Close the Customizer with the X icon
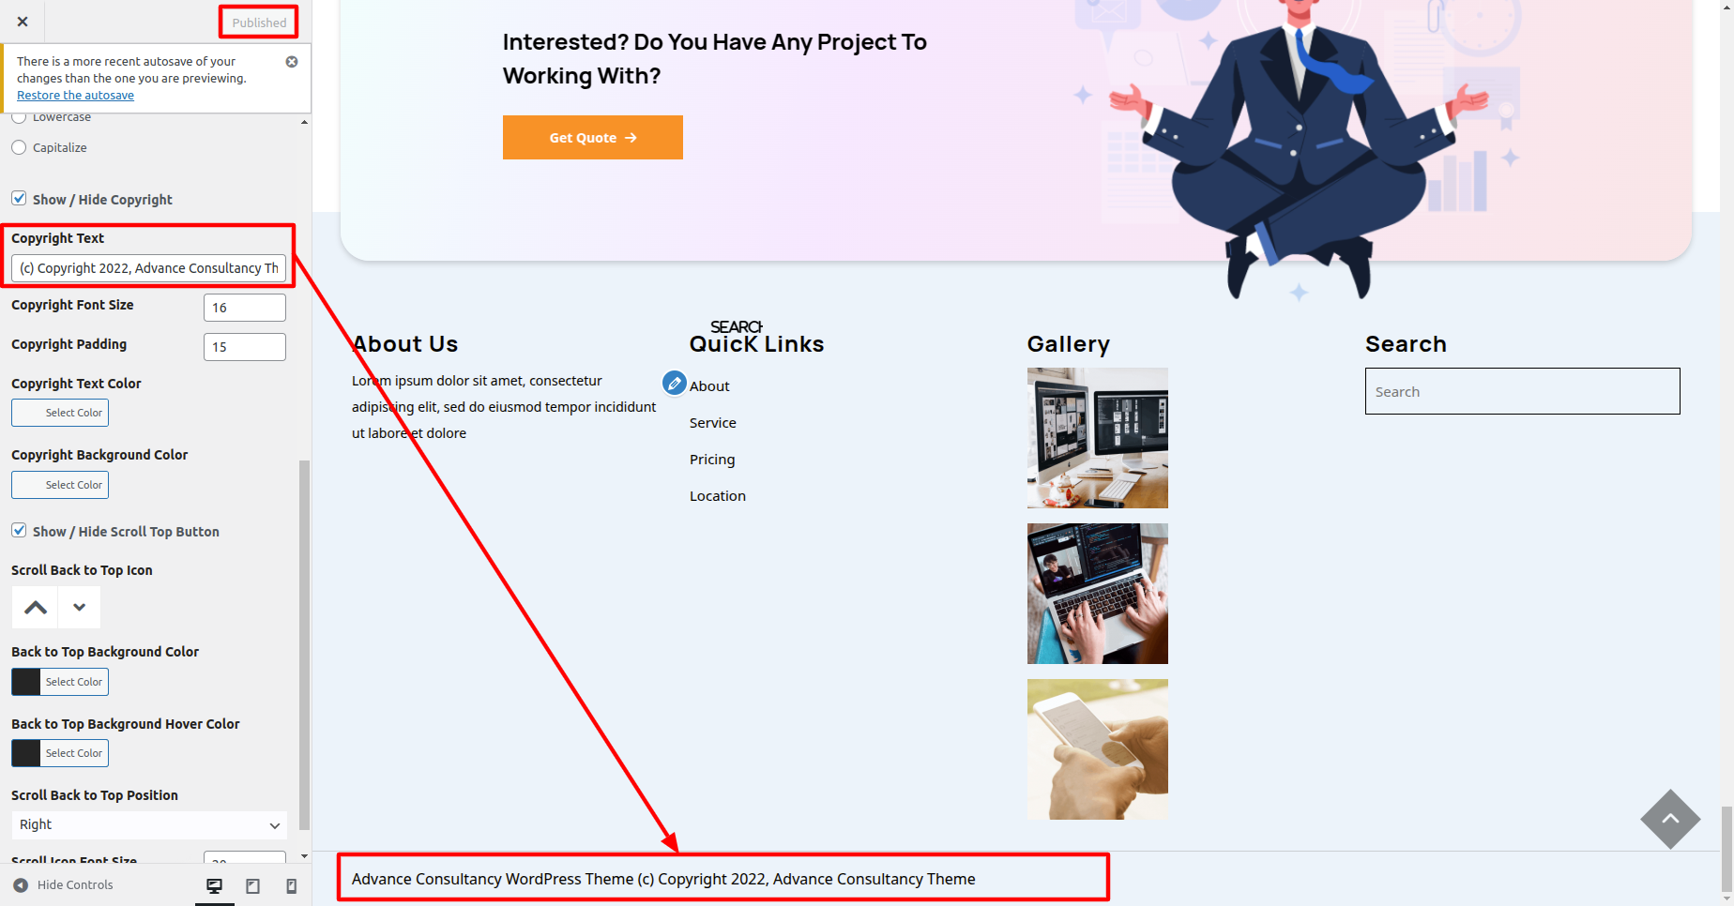1734x906 pixels. pyautogui.click(x=23, y=22)
